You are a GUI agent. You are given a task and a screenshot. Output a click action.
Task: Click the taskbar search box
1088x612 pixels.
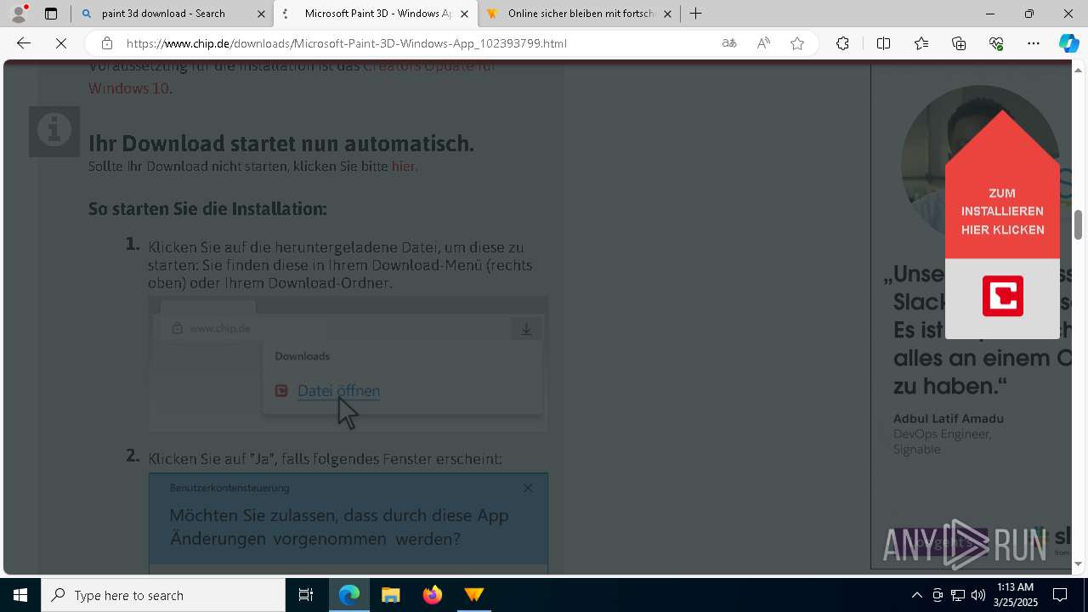point(163,595)
